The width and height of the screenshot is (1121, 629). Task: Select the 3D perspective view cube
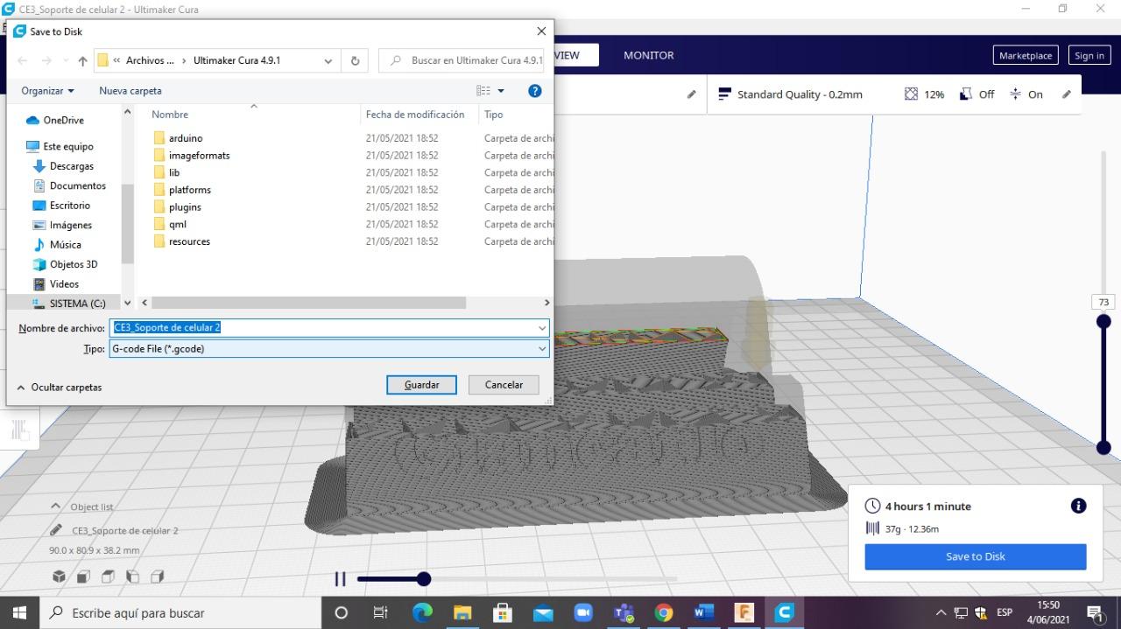pos(59,577)
